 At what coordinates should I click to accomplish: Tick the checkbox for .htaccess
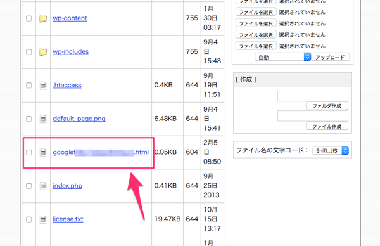[x=29, y=86]
